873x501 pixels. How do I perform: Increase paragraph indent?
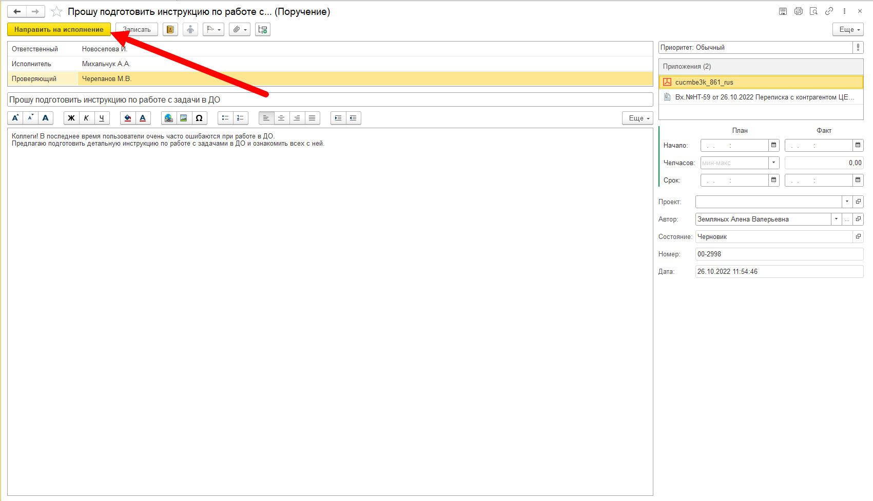338,118
